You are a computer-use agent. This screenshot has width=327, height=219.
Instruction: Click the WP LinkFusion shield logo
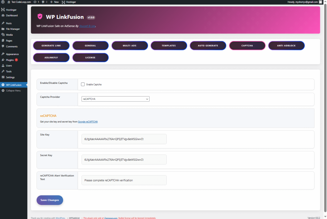tap(40, 17)
